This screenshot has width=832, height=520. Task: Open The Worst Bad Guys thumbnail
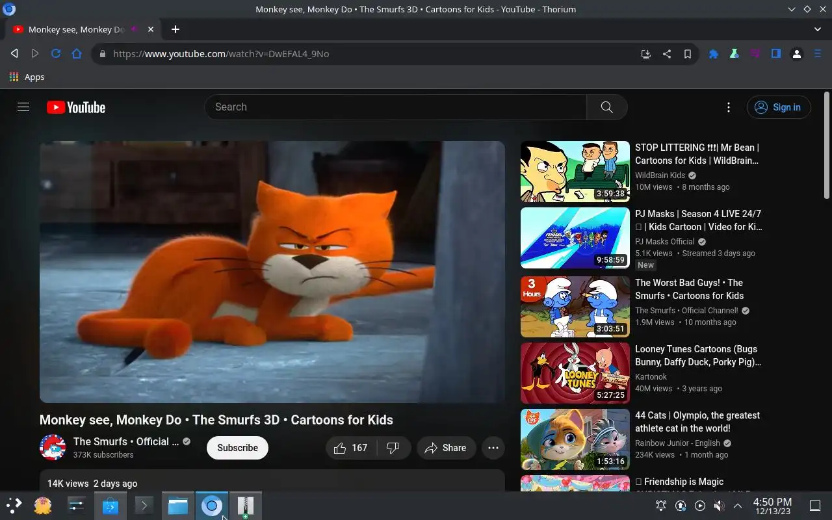pyautogui.click(x=575, y=307)
